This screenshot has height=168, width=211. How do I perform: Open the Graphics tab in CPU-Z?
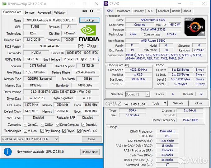click(163, 11)
